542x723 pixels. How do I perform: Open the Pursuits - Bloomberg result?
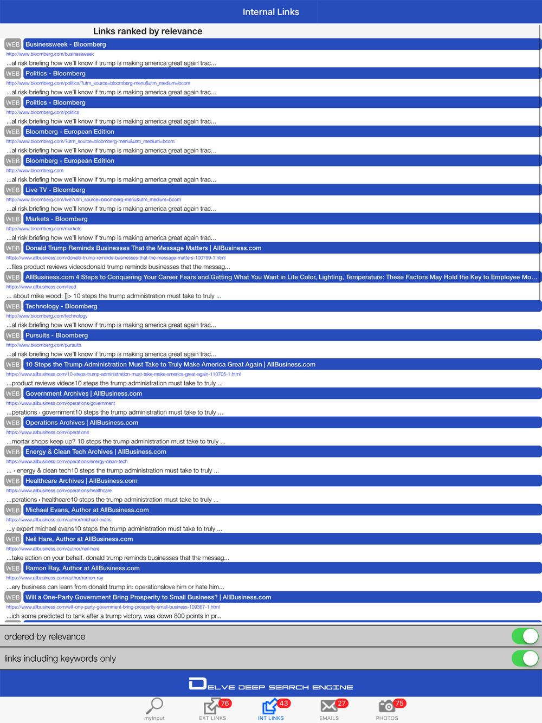click(x=282, y=335)
